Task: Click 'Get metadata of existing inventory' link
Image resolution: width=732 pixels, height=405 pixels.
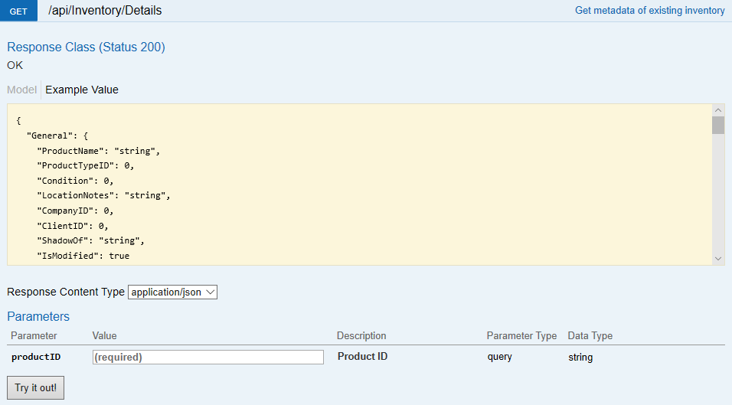Action: 650,10
